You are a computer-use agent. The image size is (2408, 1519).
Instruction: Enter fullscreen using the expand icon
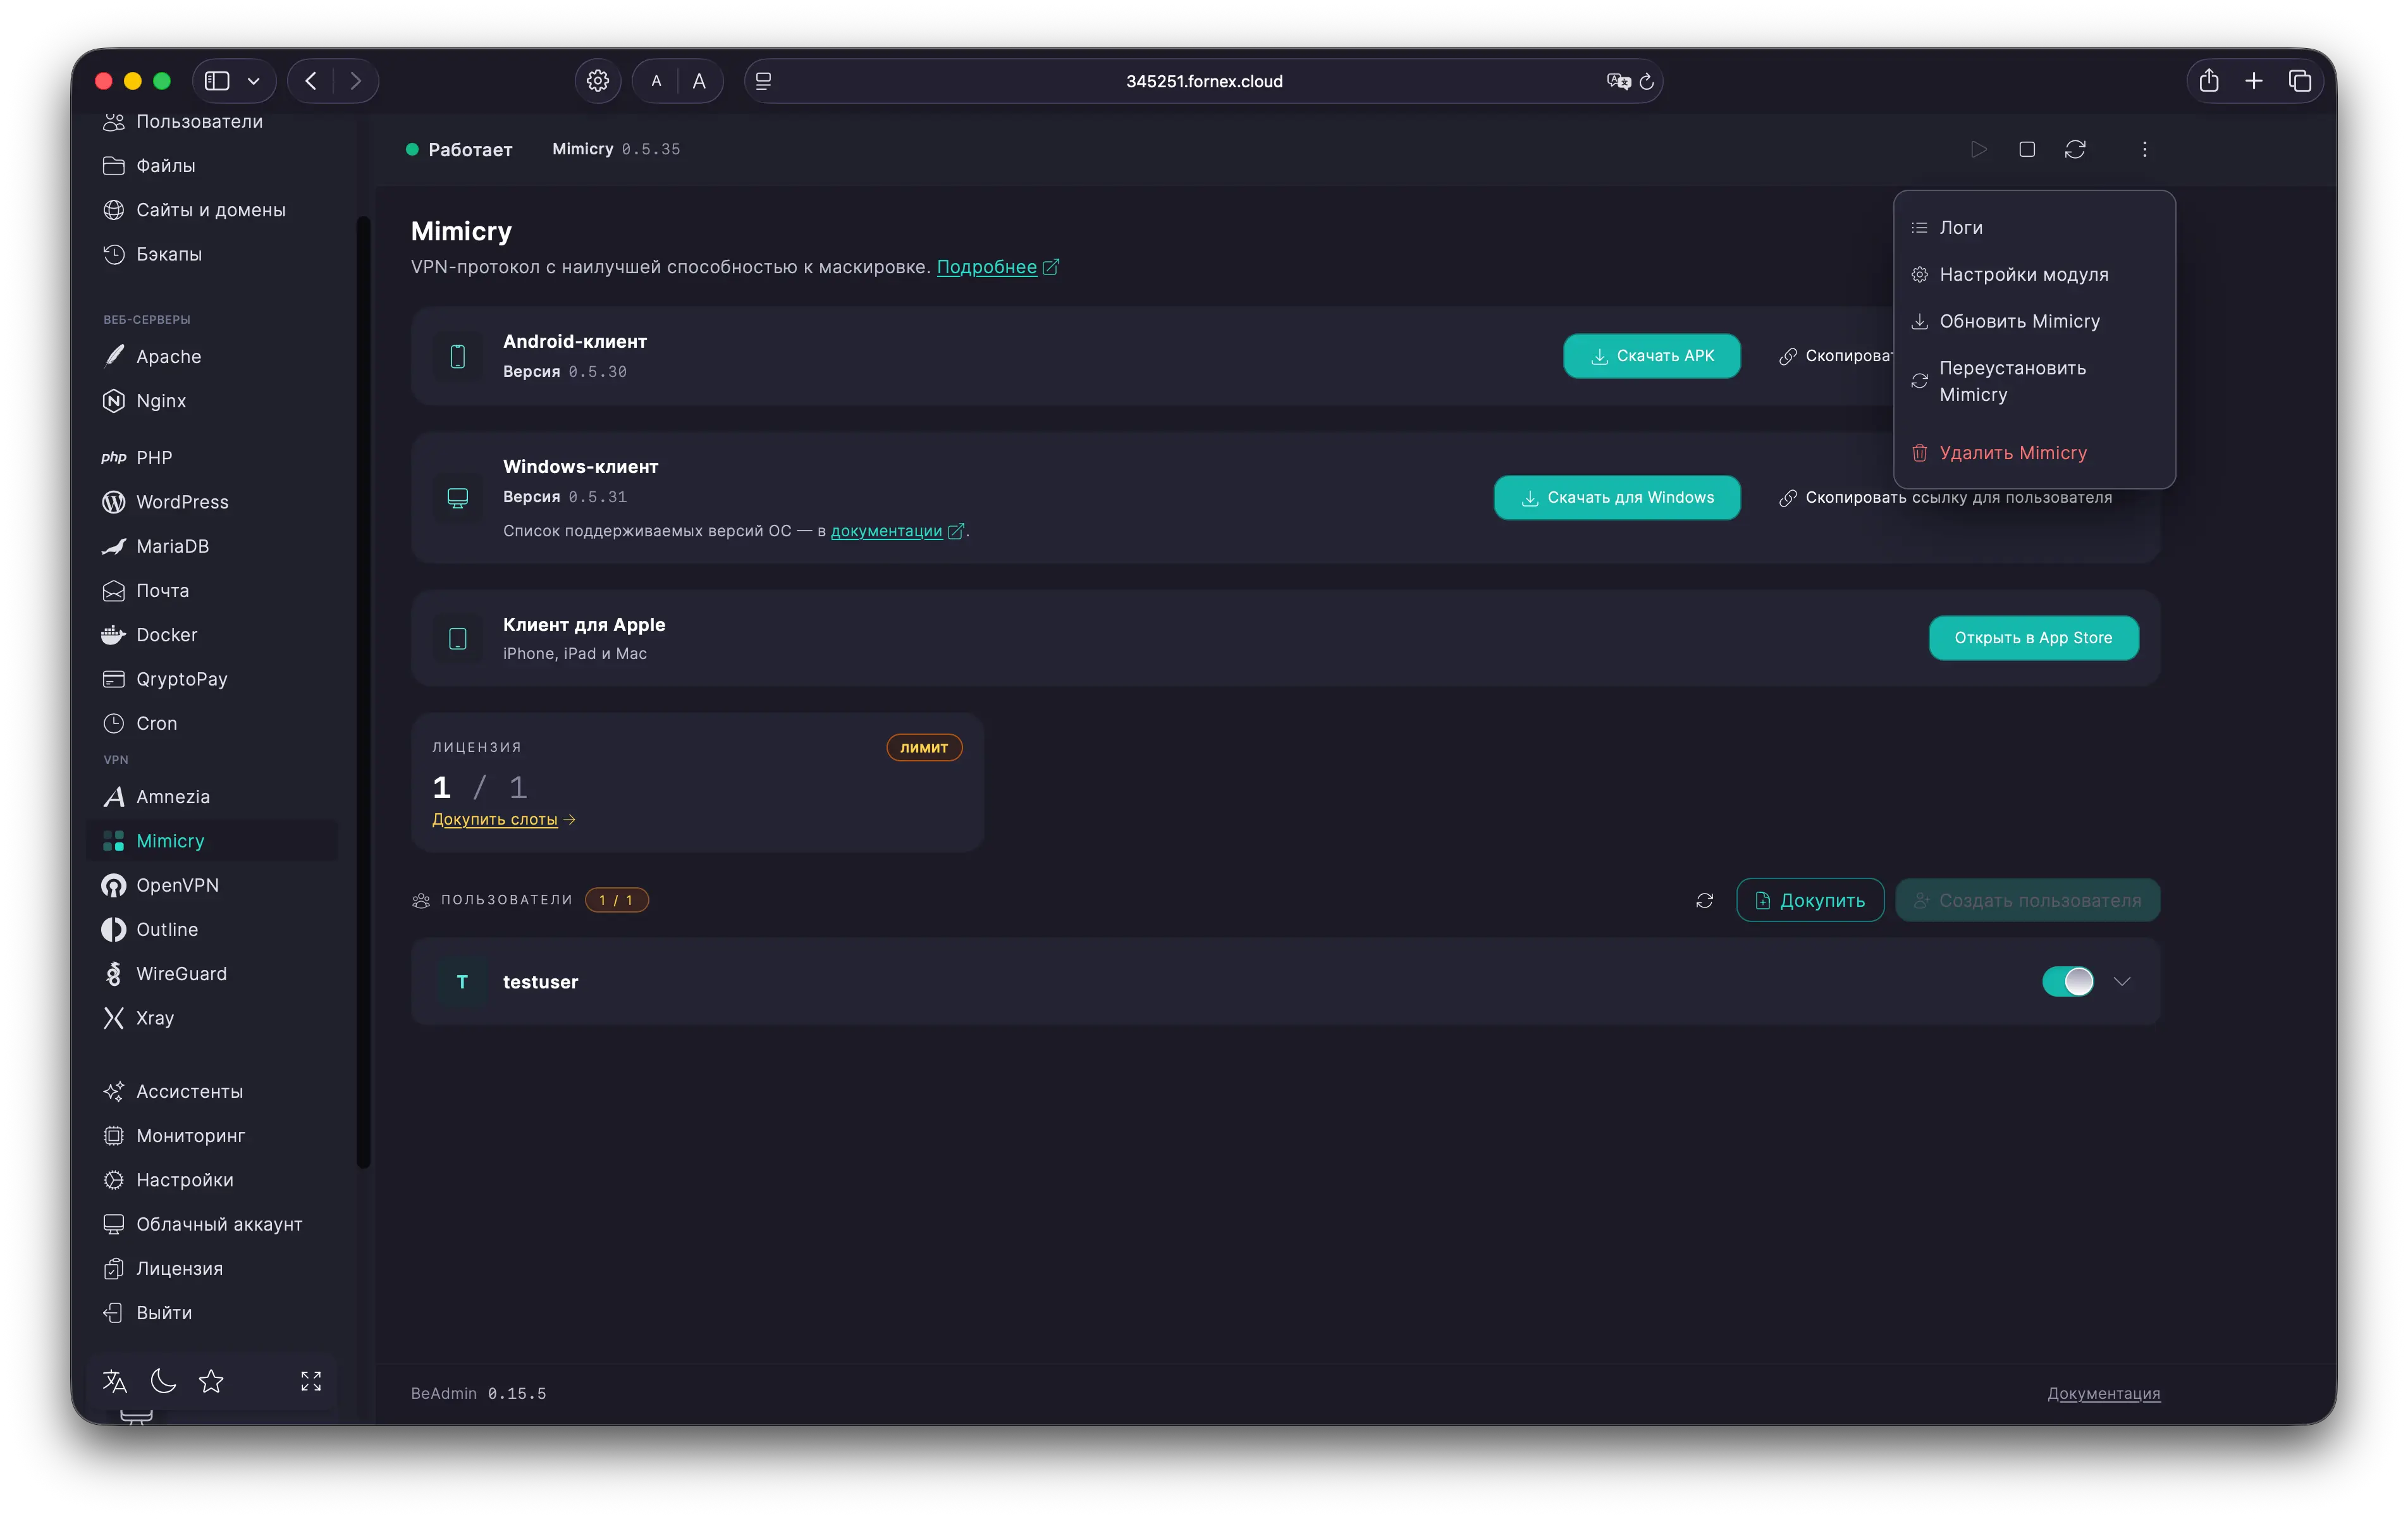(311, 1381)
